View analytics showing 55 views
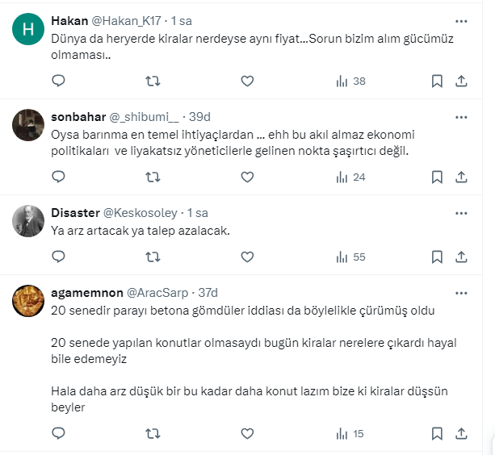495x455 pixels. click(x=350, y=257)
